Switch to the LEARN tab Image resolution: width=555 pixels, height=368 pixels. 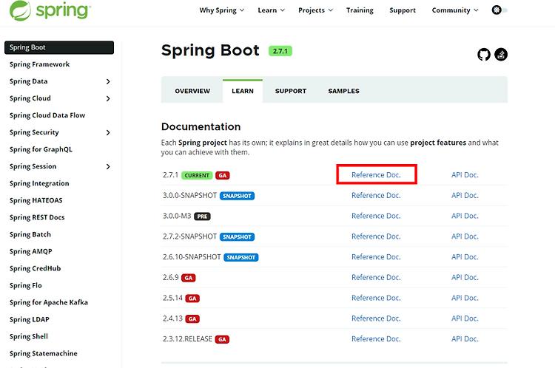pyautogui.click(x=243, y=91)
